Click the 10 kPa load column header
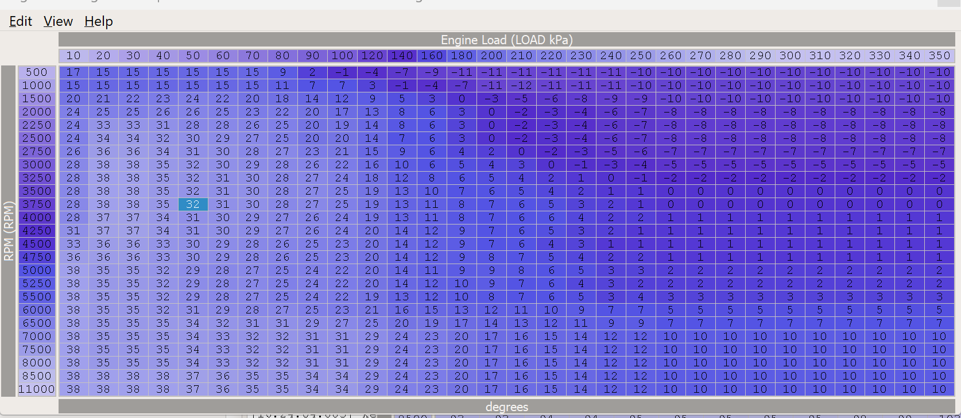Screen dimensions: 961x418 coord(73,56)
